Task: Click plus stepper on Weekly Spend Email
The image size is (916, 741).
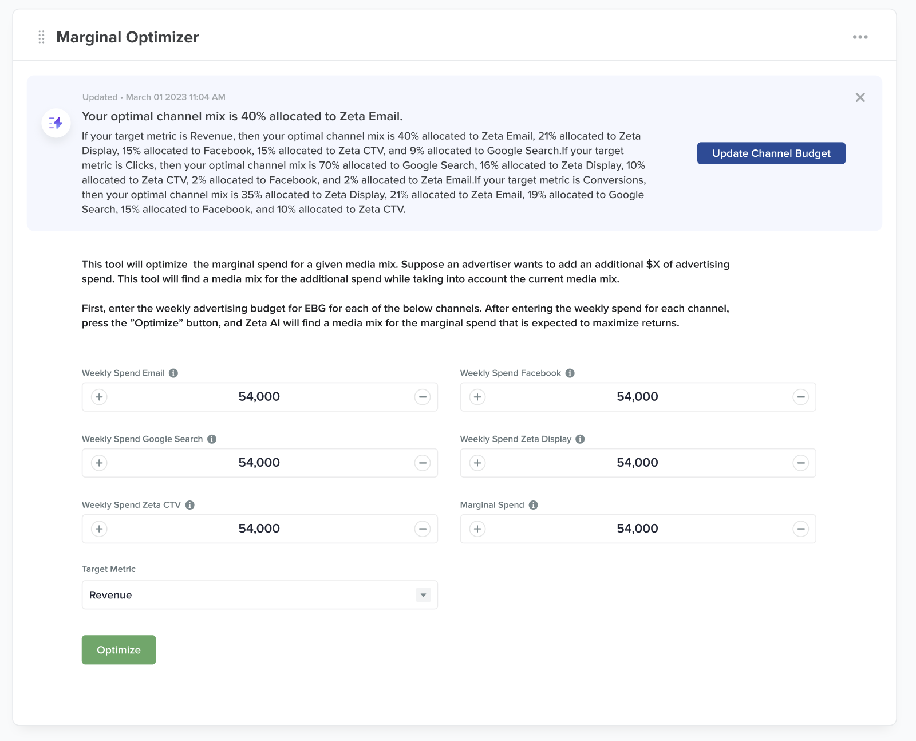Action: click(x=99, y=397)
